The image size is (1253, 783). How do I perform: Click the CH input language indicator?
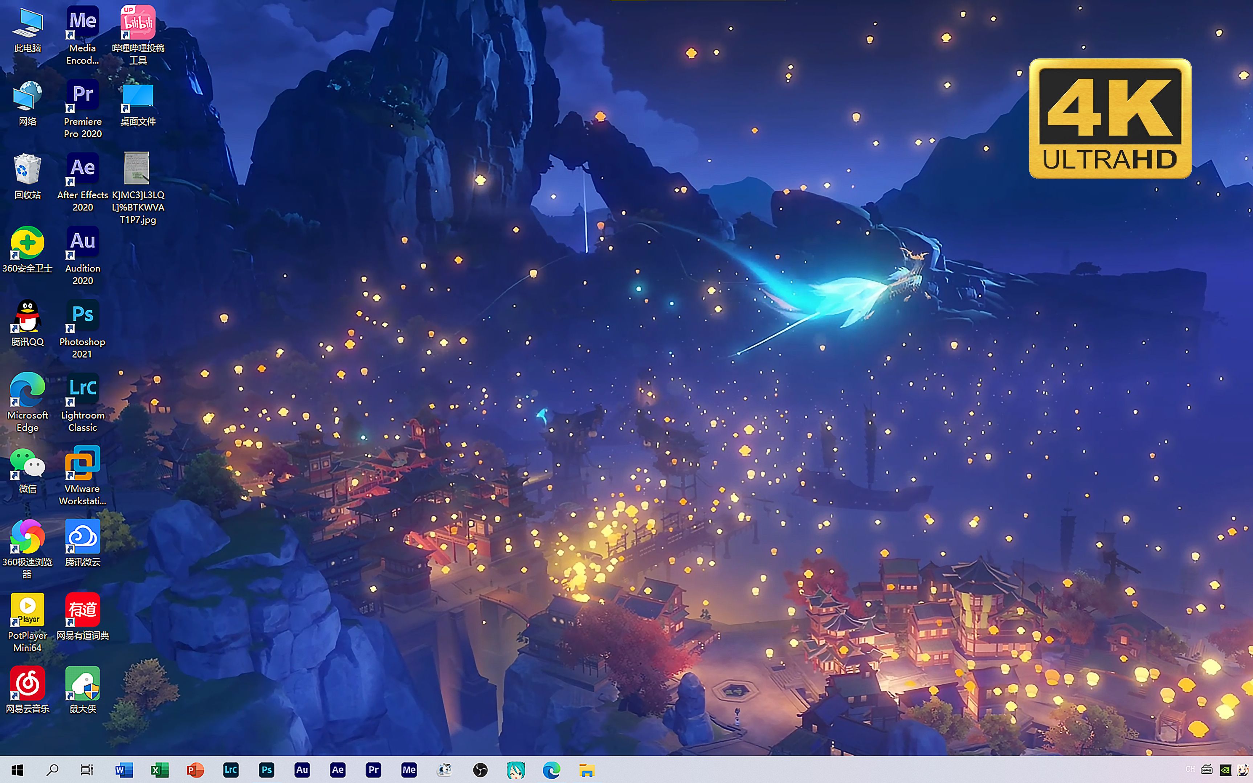tap(1190, 770)
